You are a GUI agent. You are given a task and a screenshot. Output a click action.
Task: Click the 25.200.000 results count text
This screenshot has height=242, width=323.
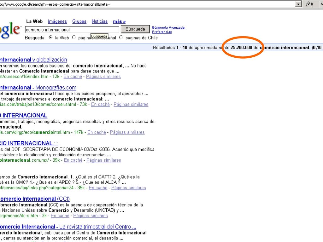pyautogui.click(x=241, y=48)
